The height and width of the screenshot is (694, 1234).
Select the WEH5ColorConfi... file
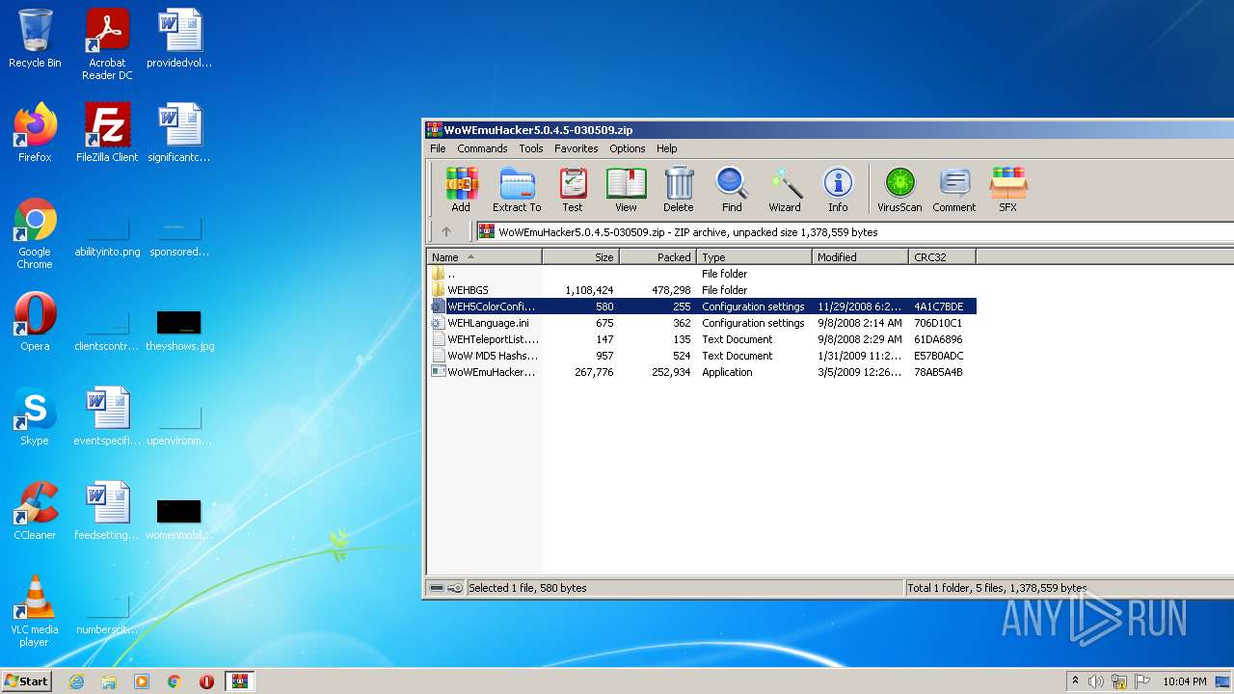[702, 307]
